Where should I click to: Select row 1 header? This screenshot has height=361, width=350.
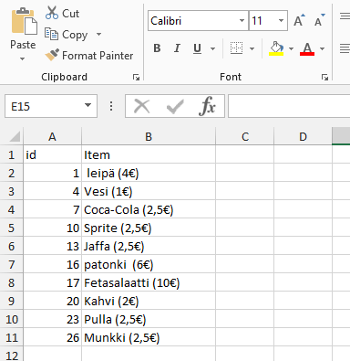point(12,154)
